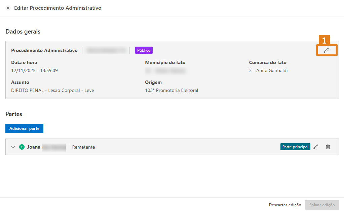Click the disabled Salvar edição button
This screenshot has width=344, height=211.
[x=322, y=205]
